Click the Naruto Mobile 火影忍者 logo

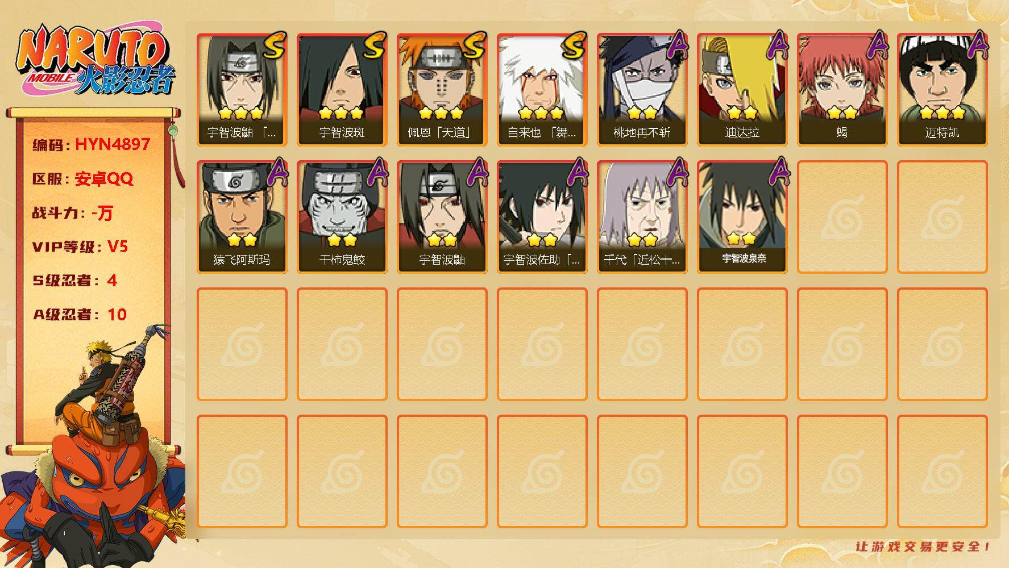click(95, 60)
